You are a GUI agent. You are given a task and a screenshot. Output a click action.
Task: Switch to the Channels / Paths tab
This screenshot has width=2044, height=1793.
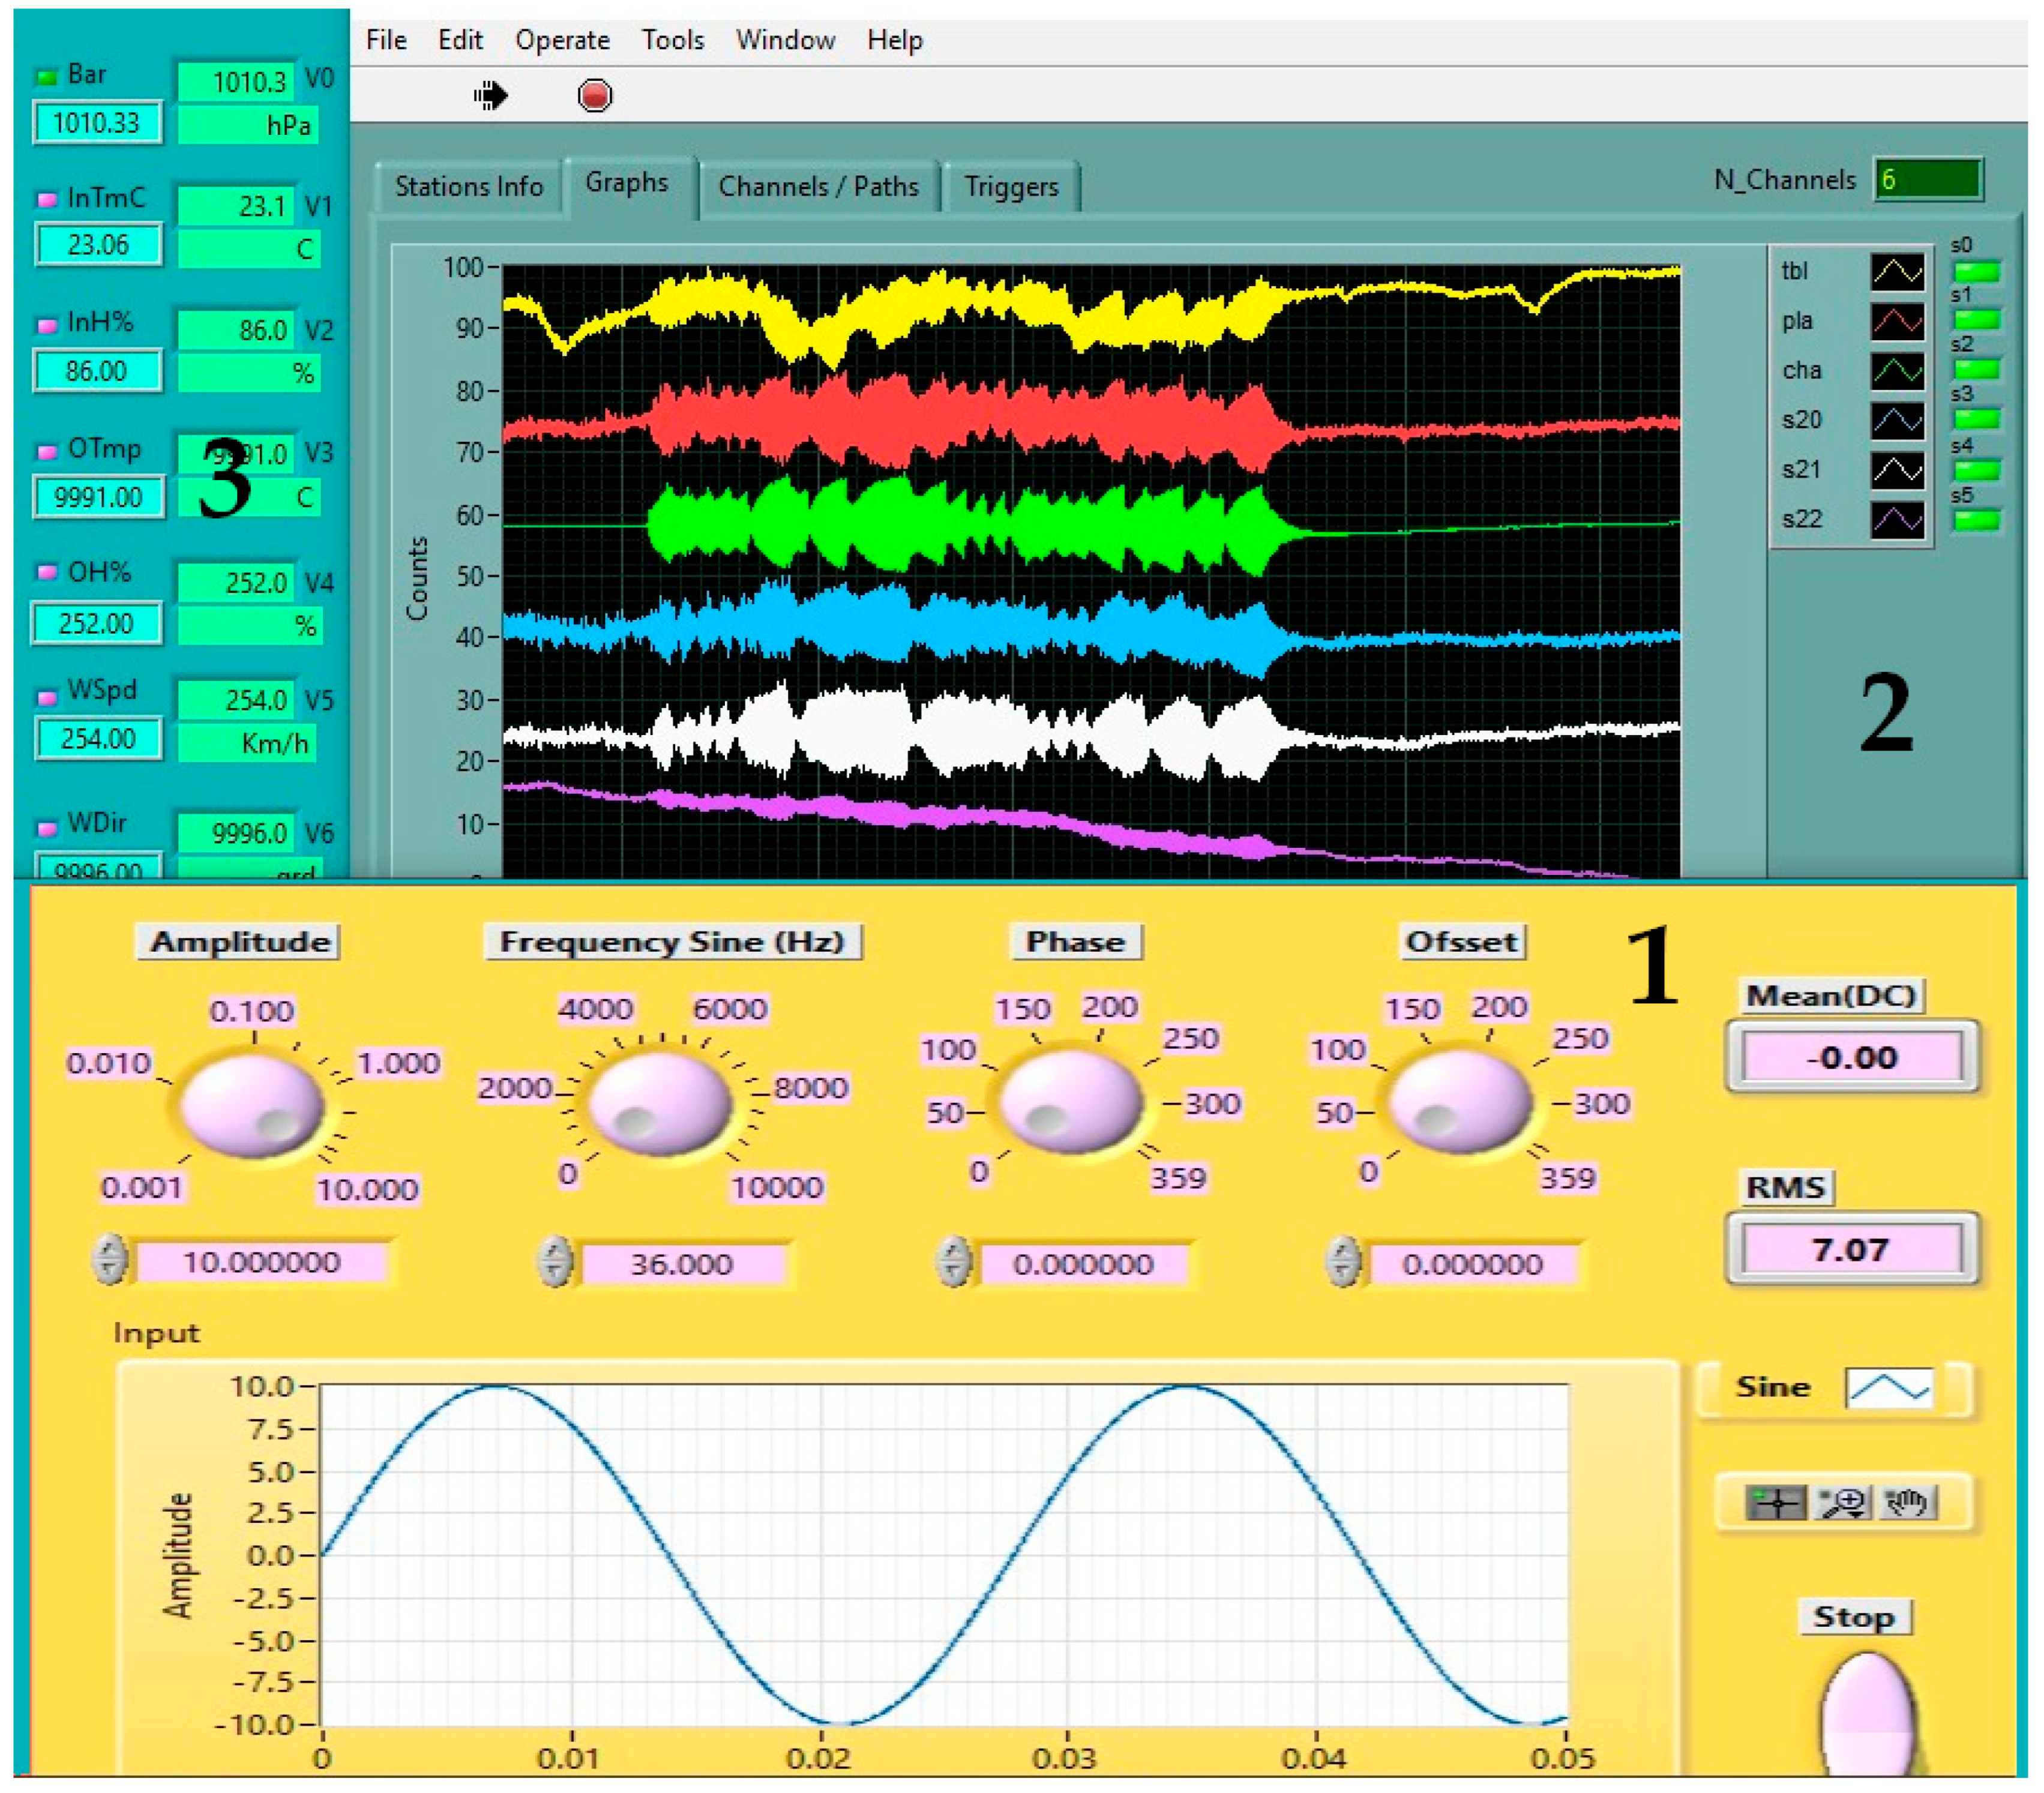coord(818,187)
